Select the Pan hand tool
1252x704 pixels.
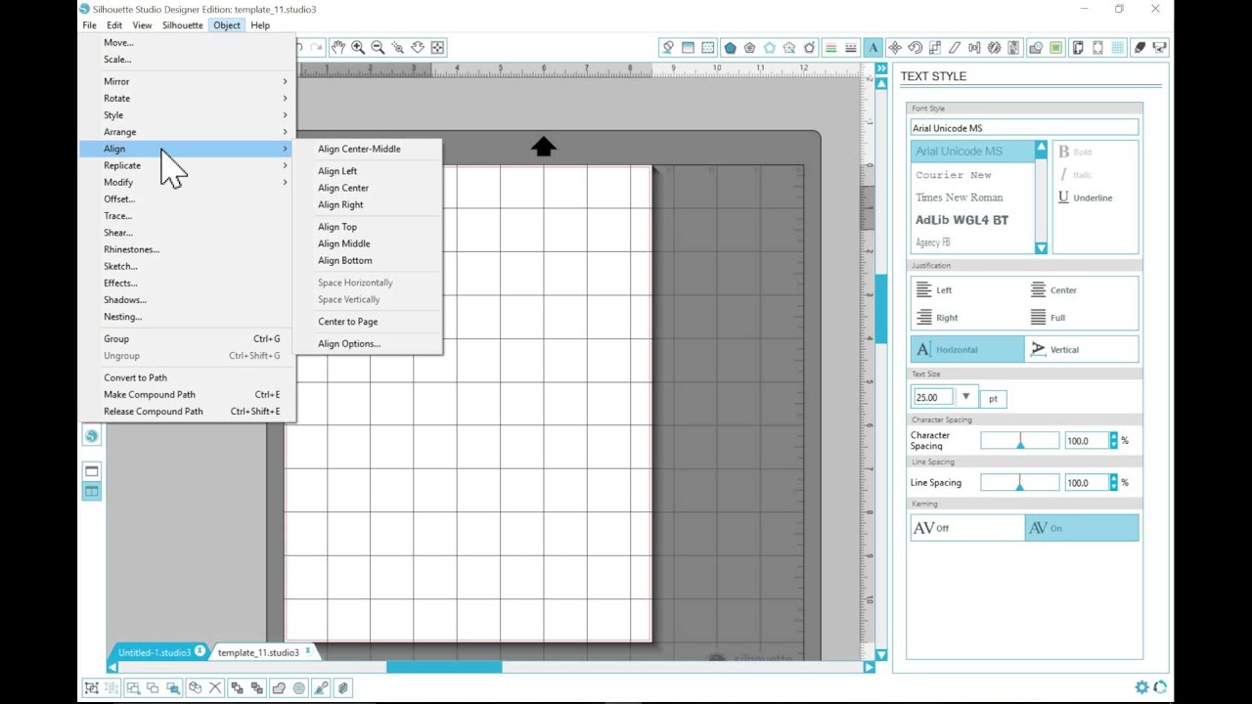tap(337, 47)
